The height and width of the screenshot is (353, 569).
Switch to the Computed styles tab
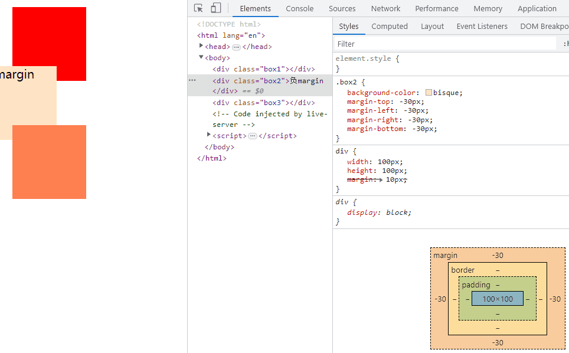pos(390,26)
